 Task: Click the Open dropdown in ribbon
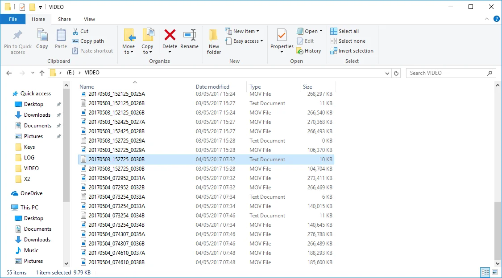click(x=310, y=31)
